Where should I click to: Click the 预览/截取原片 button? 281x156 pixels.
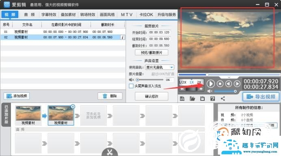[151, 53]
